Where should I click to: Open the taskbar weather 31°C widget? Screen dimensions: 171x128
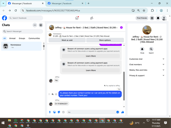tap(135, 123)
